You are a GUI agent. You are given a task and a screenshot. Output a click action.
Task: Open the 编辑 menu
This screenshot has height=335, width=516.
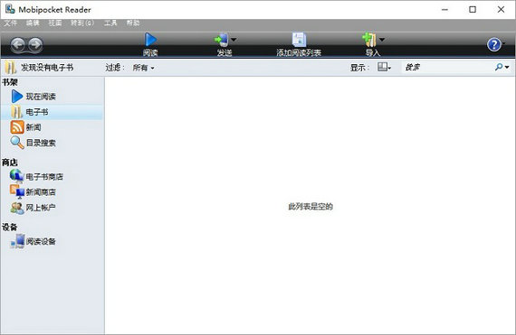click(33, 23)
